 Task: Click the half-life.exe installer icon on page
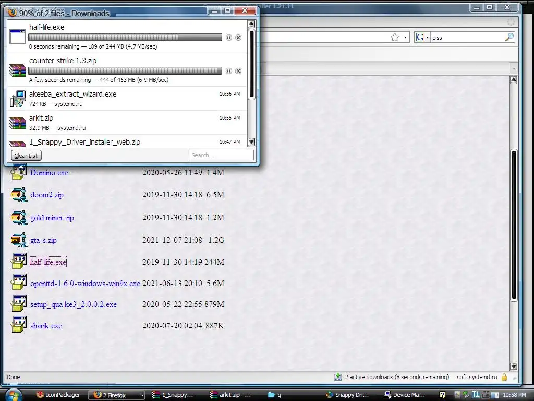pos(18,261)
